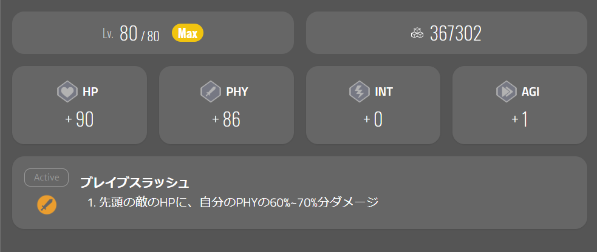The width and height of the screenshot is (597, 252).
Task: Click the orange sword skill icon
Action: [46, 204]
